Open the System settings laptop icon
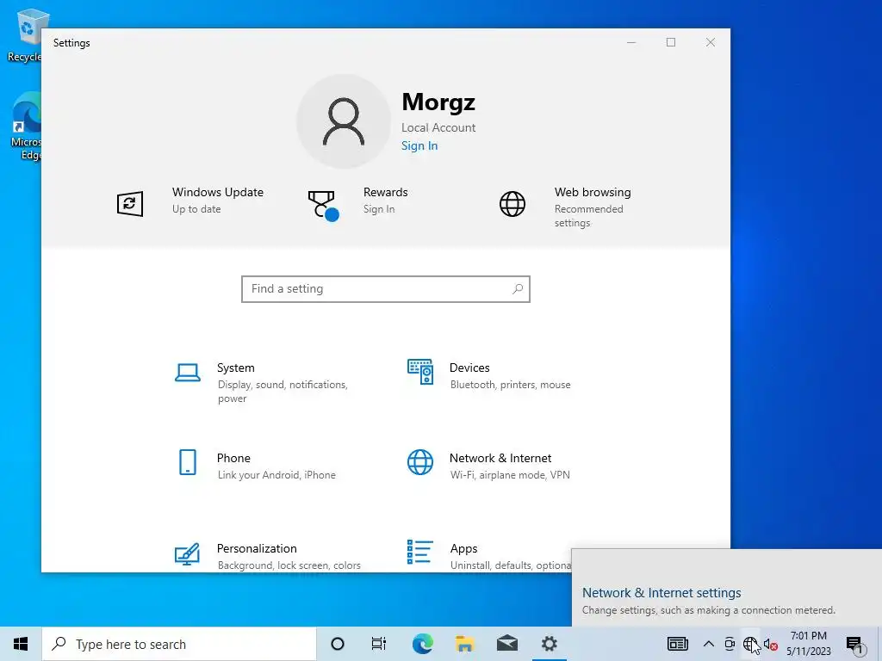The width and height of the screenshot is (882, 661). pos(187,373)
